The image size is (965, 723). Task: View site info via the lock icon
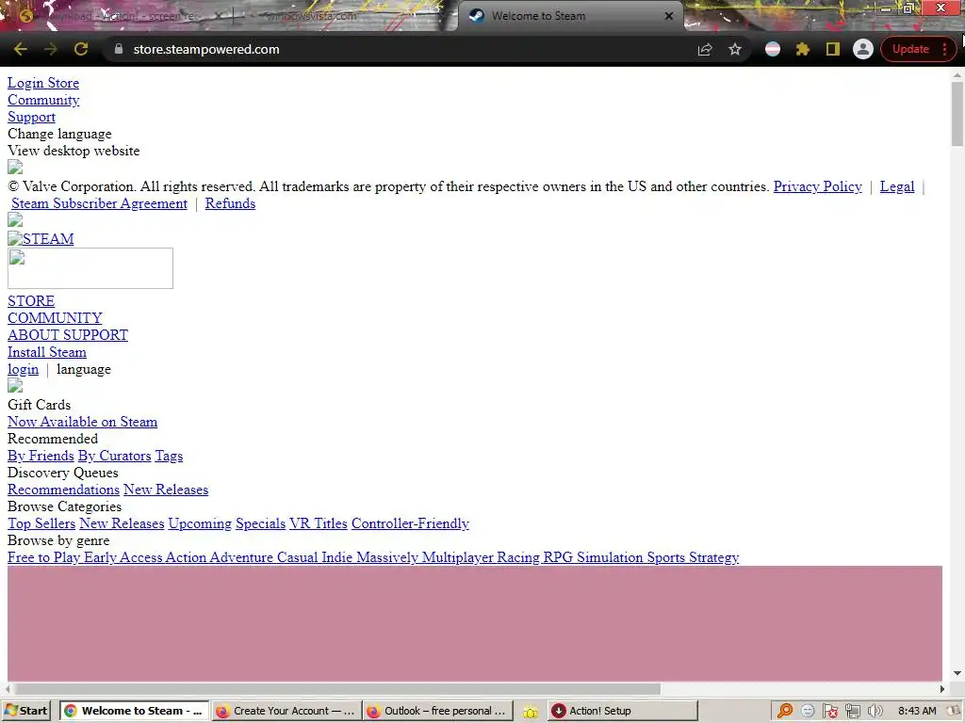coord(119,49)
